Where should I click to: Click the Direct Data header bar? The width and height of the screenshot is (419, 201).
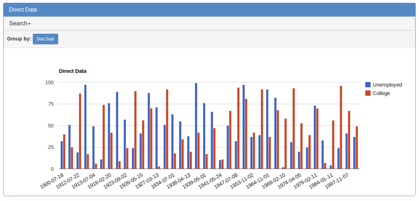click(210, 10)
